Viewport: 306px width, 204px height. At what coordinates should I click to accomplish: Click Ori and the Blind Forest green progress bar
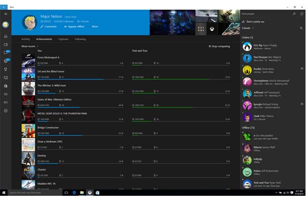coord(181,80)
